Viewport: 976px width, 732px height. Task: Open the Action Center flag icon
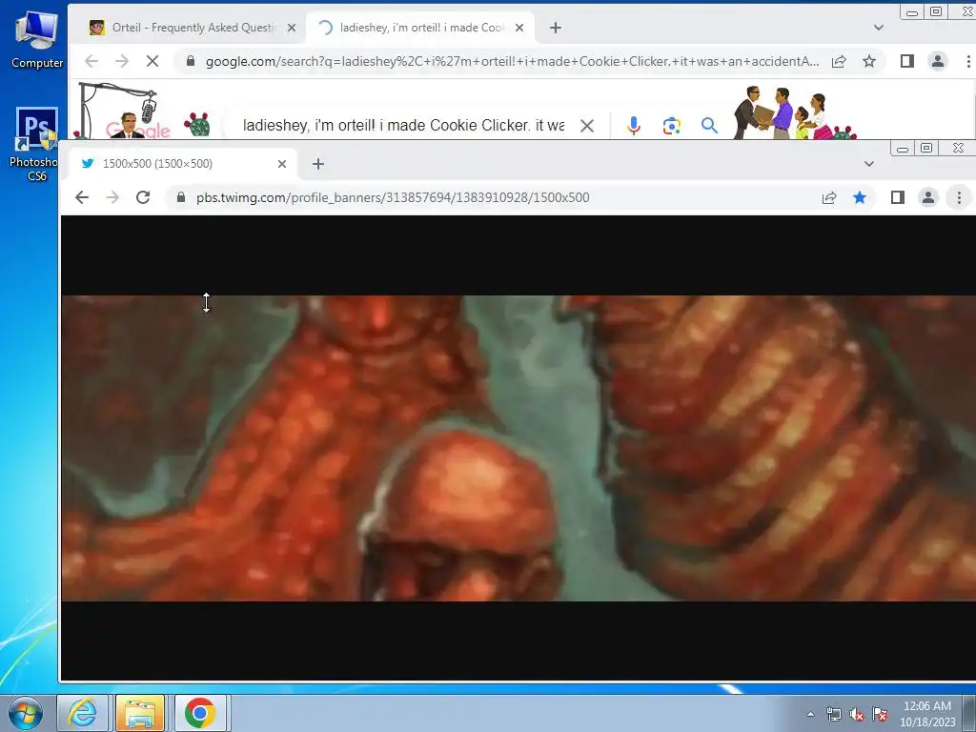tap(880, 714)
